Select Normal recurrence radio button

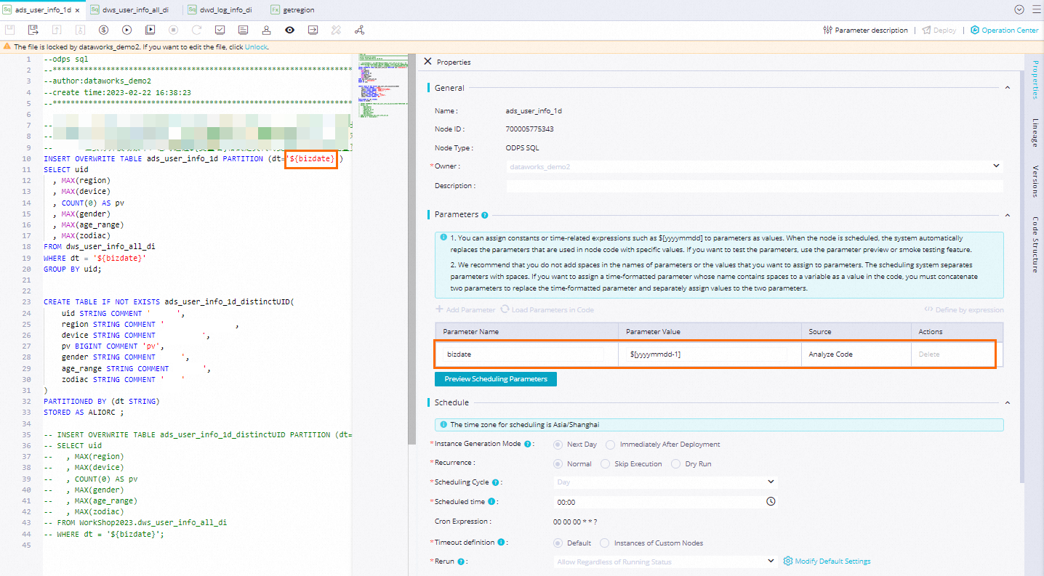point(558,463)
